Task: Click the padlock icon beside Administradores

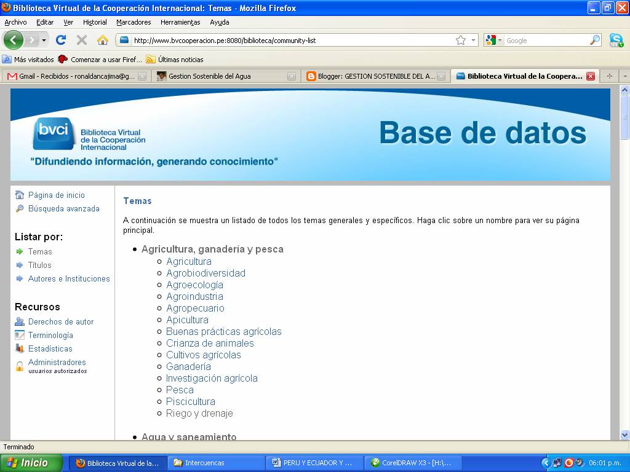Action: [x=20, y=366]
